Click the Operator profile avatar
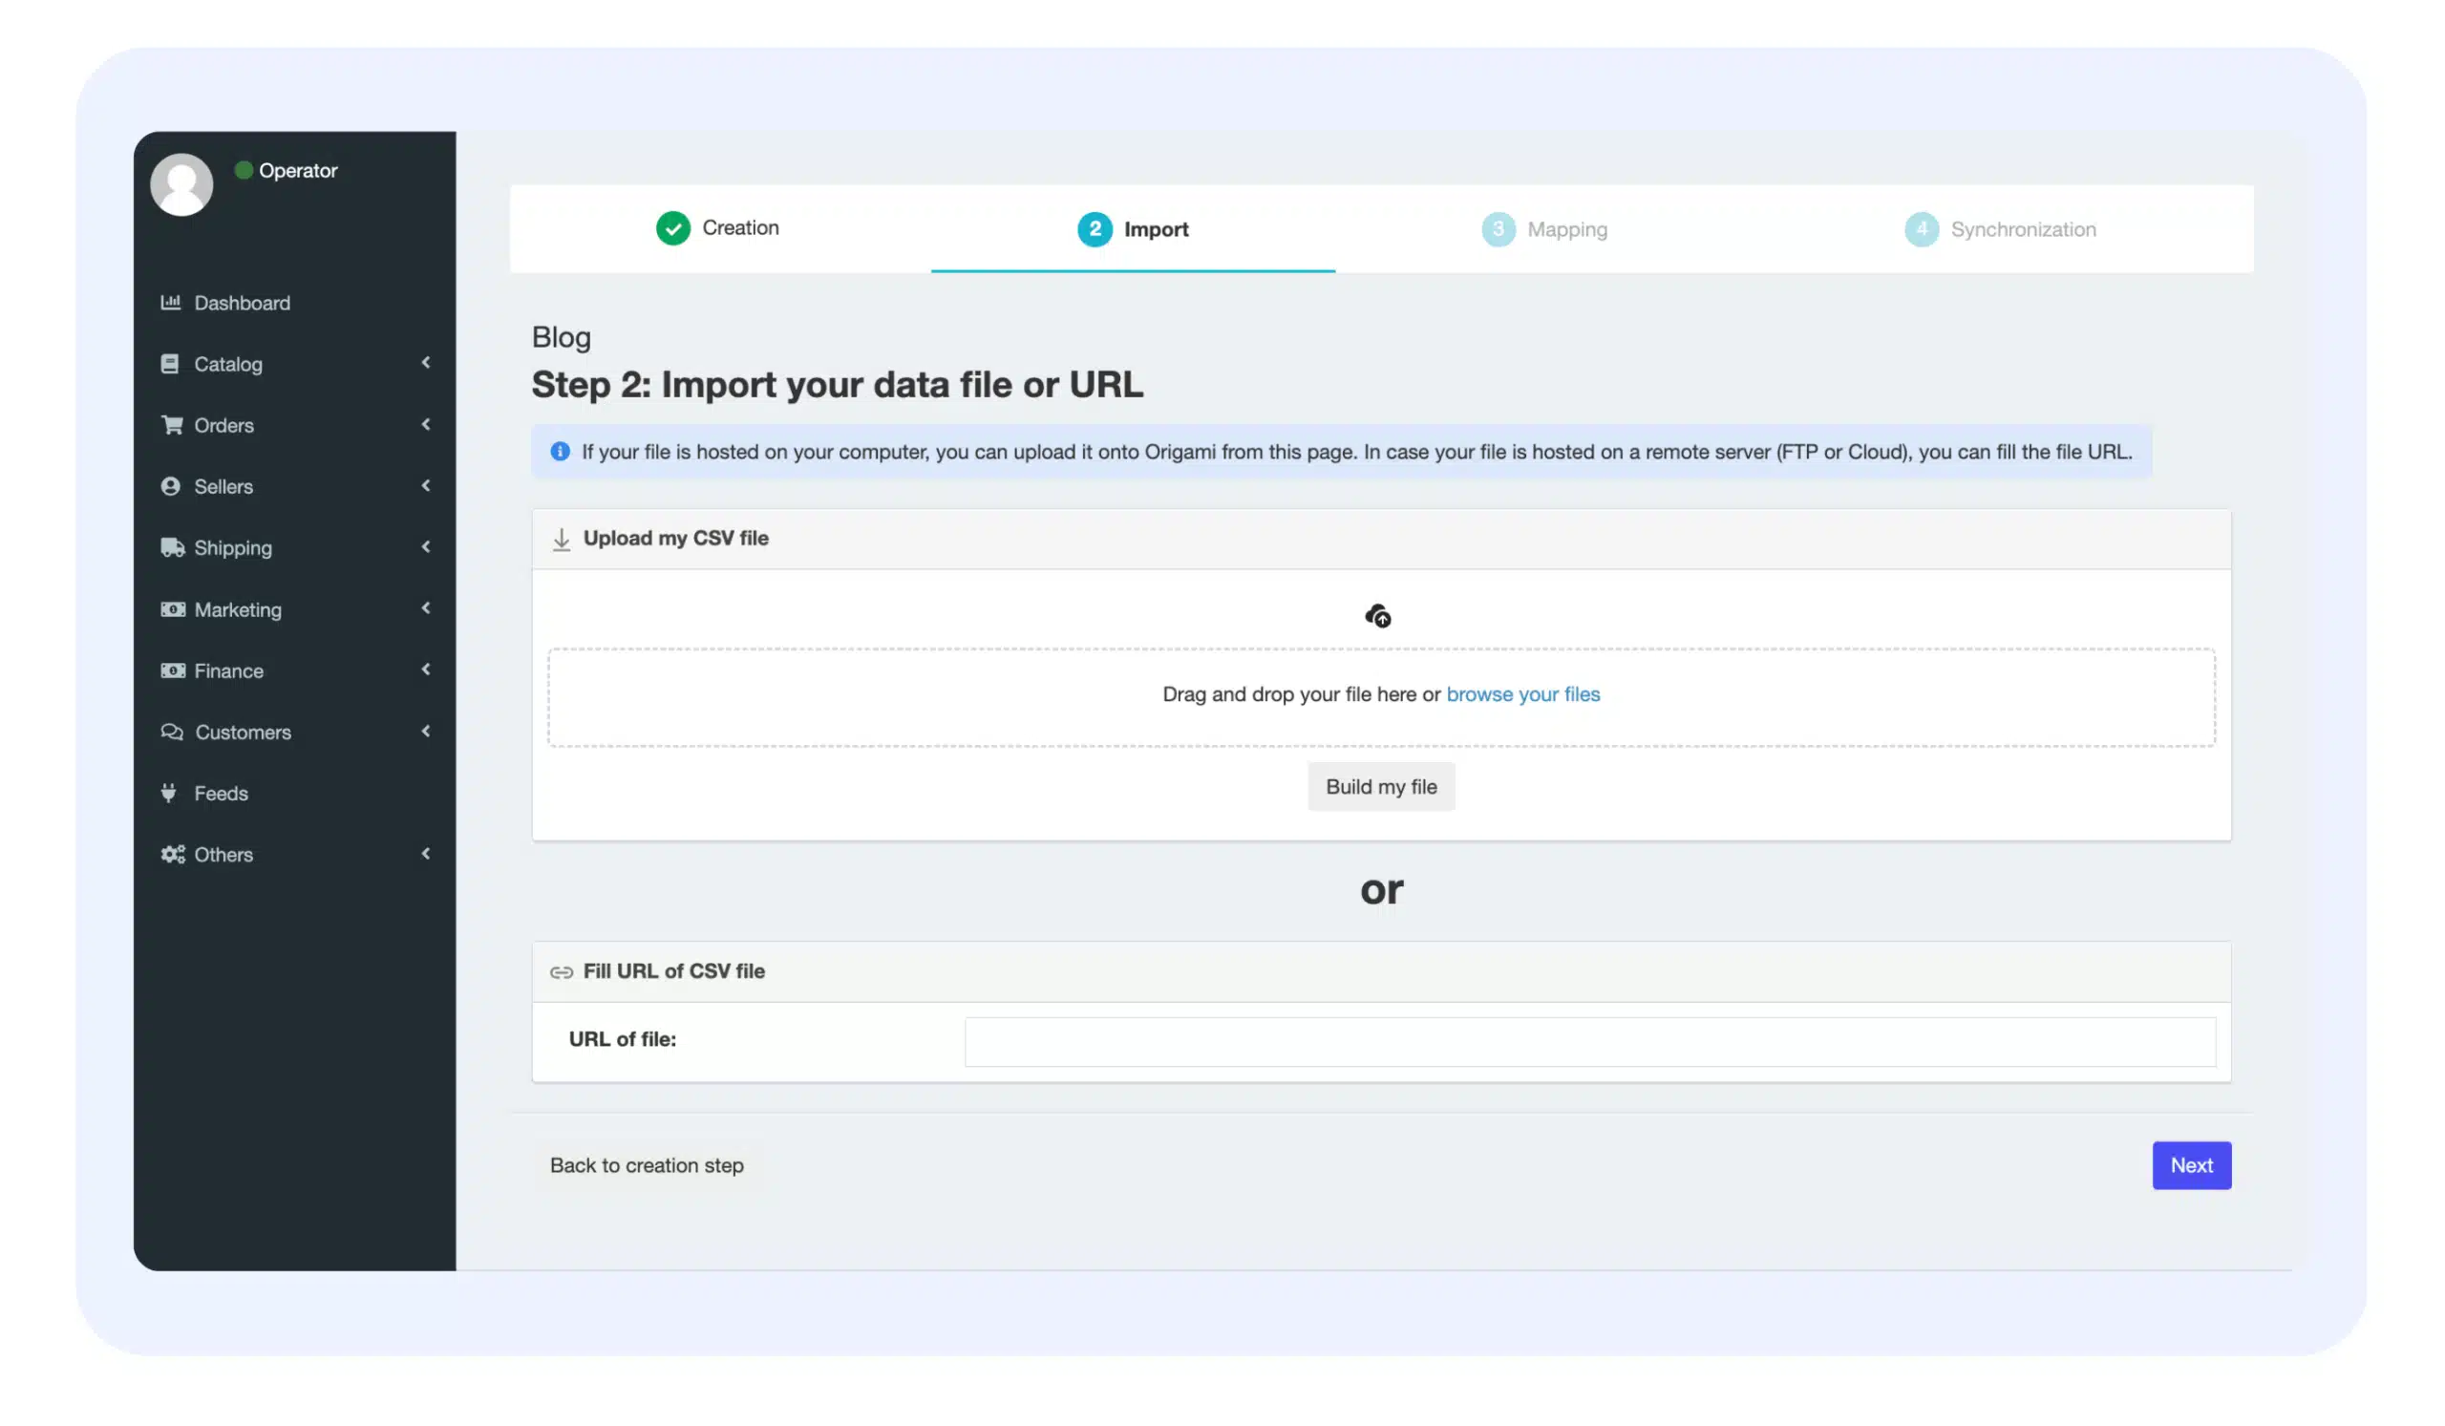 [x=181, y=184]
